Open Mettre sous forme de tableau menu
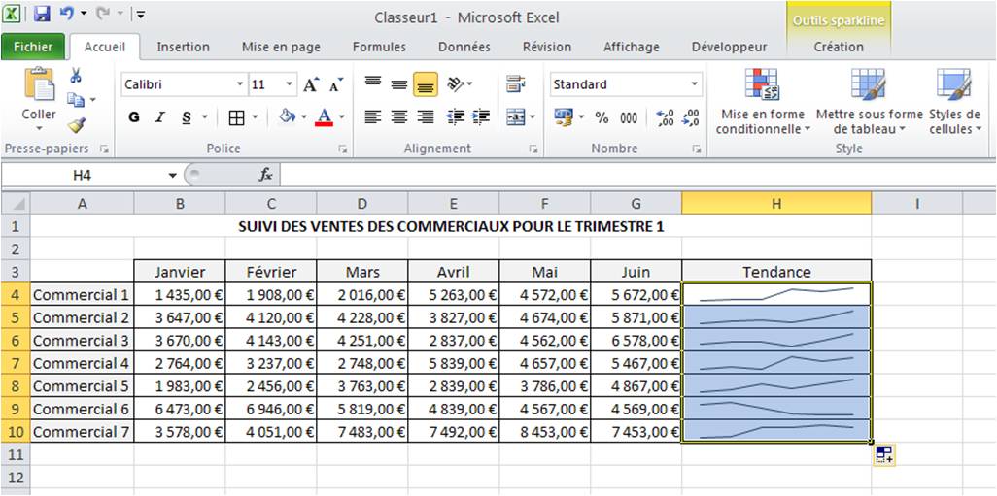This screenshot has height=496, width=997. click(x=869, y=102)
